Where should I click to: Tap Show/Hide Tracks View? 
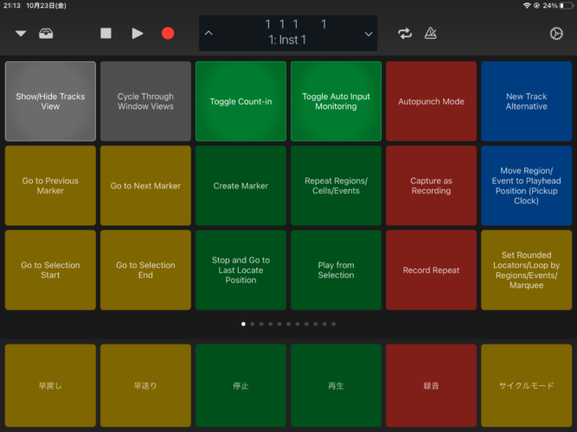(x=50, y=102)
